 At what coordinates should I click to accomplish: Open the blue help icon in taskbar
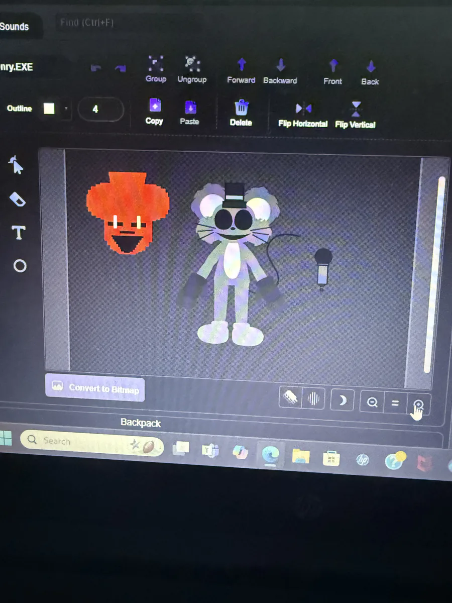(x=395, y=461)
